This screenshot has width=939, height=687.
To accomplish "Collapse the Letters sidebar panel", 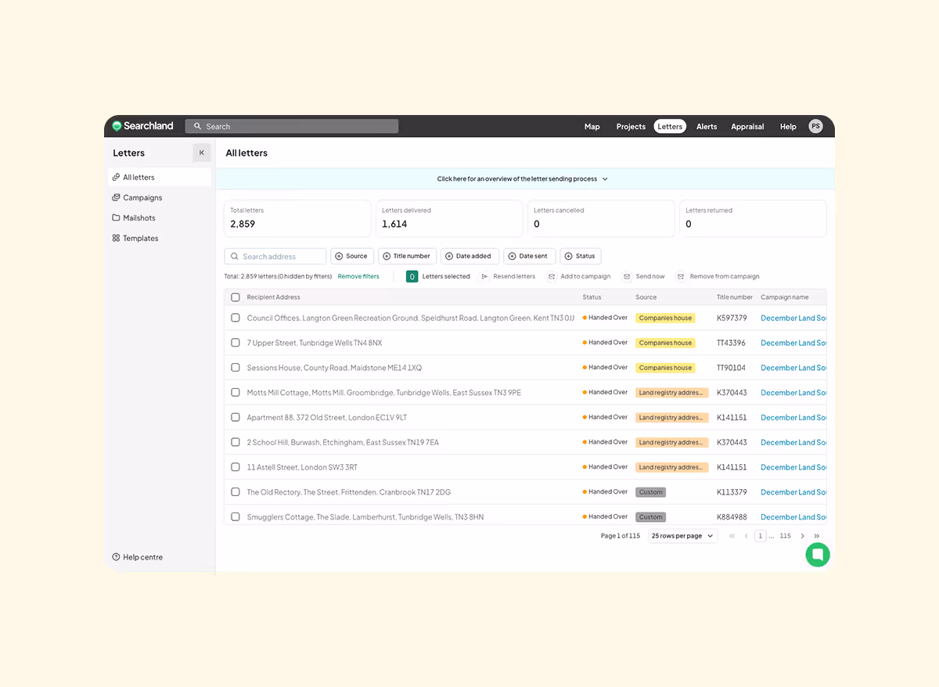I will [202, 153].
